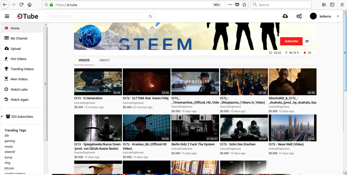The width and height of the screenshot is (347, 175).
Task: Open My Channel in the sidebar
Action: pyautogui.click(x=22, y=38)
